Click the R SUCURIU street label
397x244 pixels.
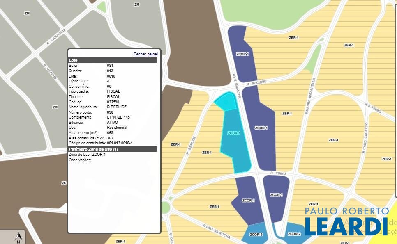[x=256, y=82]
